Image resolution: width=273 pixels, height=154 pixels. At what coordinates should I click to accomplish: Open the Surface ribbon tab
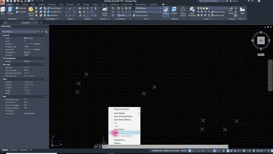25,4
